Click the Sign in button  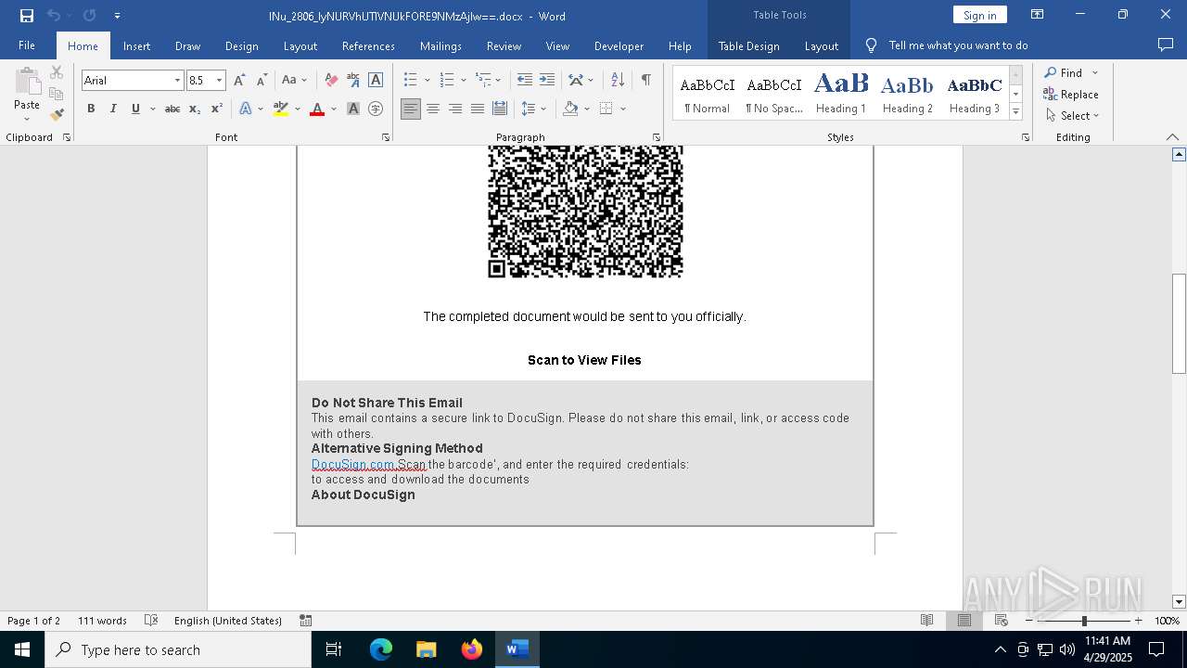tap(979, 15)
